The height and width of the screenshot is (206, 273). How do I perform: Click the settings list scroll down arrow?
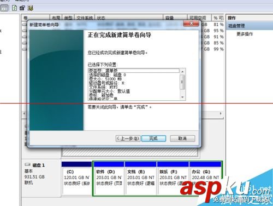tap(182, 97)
